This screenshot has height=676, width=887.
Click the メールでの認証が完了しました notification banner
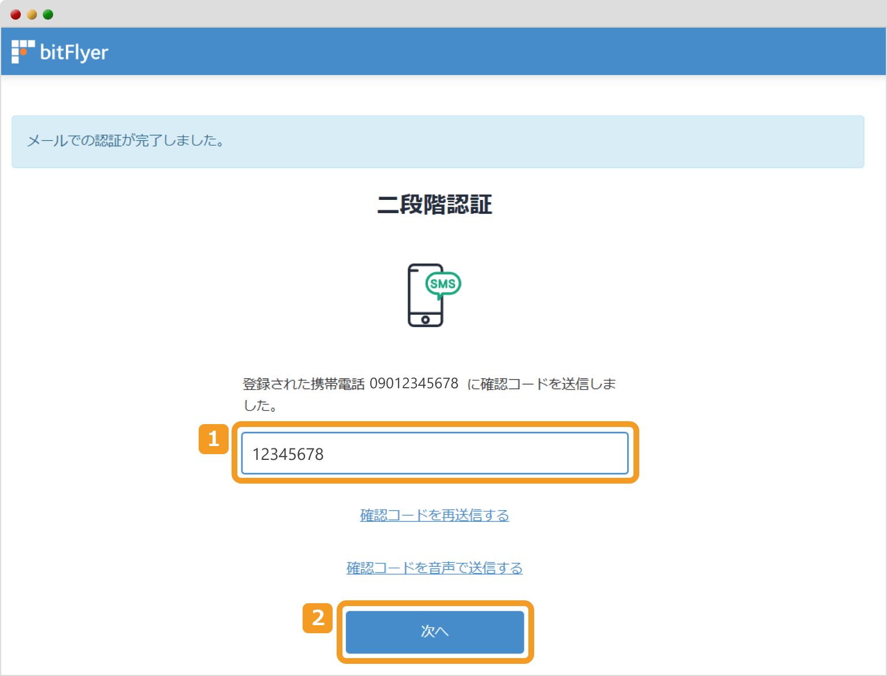coord(443,142)
